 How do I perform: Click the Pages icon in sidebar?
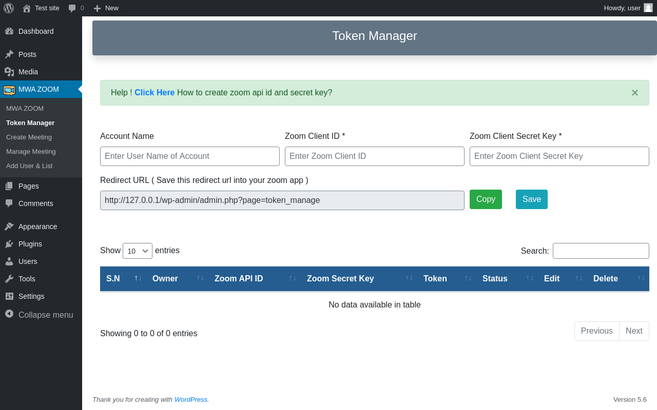[x=9, y=186]
